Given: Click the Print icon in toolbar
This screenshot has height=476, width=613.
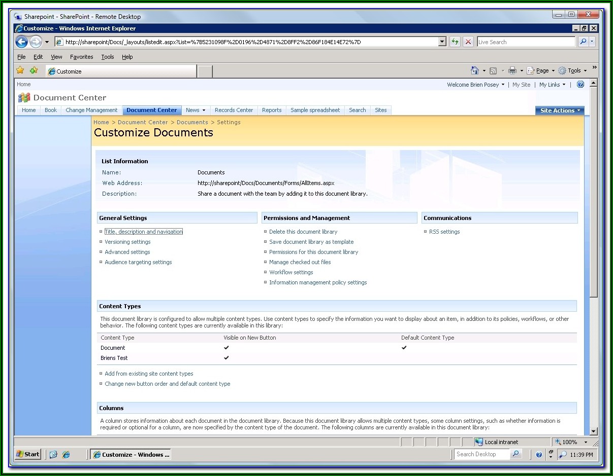Looking at the screenshot, I should (x=512, y=70).
